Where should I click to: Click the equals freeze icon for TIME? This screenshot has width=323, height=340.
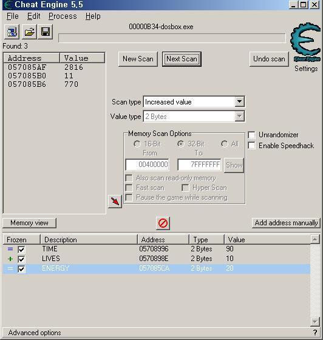(10, 249)
